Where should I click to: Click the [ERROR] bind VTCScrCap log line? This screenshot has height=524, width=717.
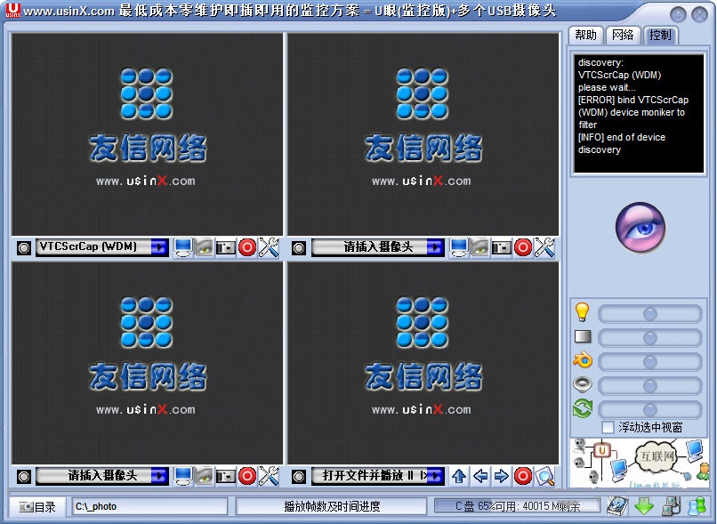tap(632, 112)
